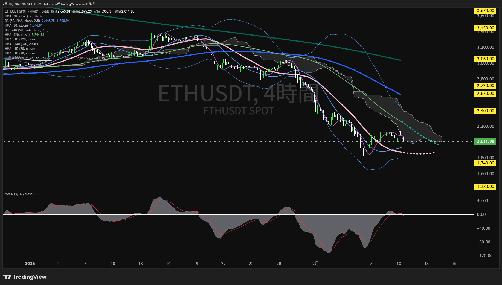The height and width of the screenshot is (285, 502).
Task: Click the HMA · 1D (320, close) legend
Action: click(x=21, y=39)
